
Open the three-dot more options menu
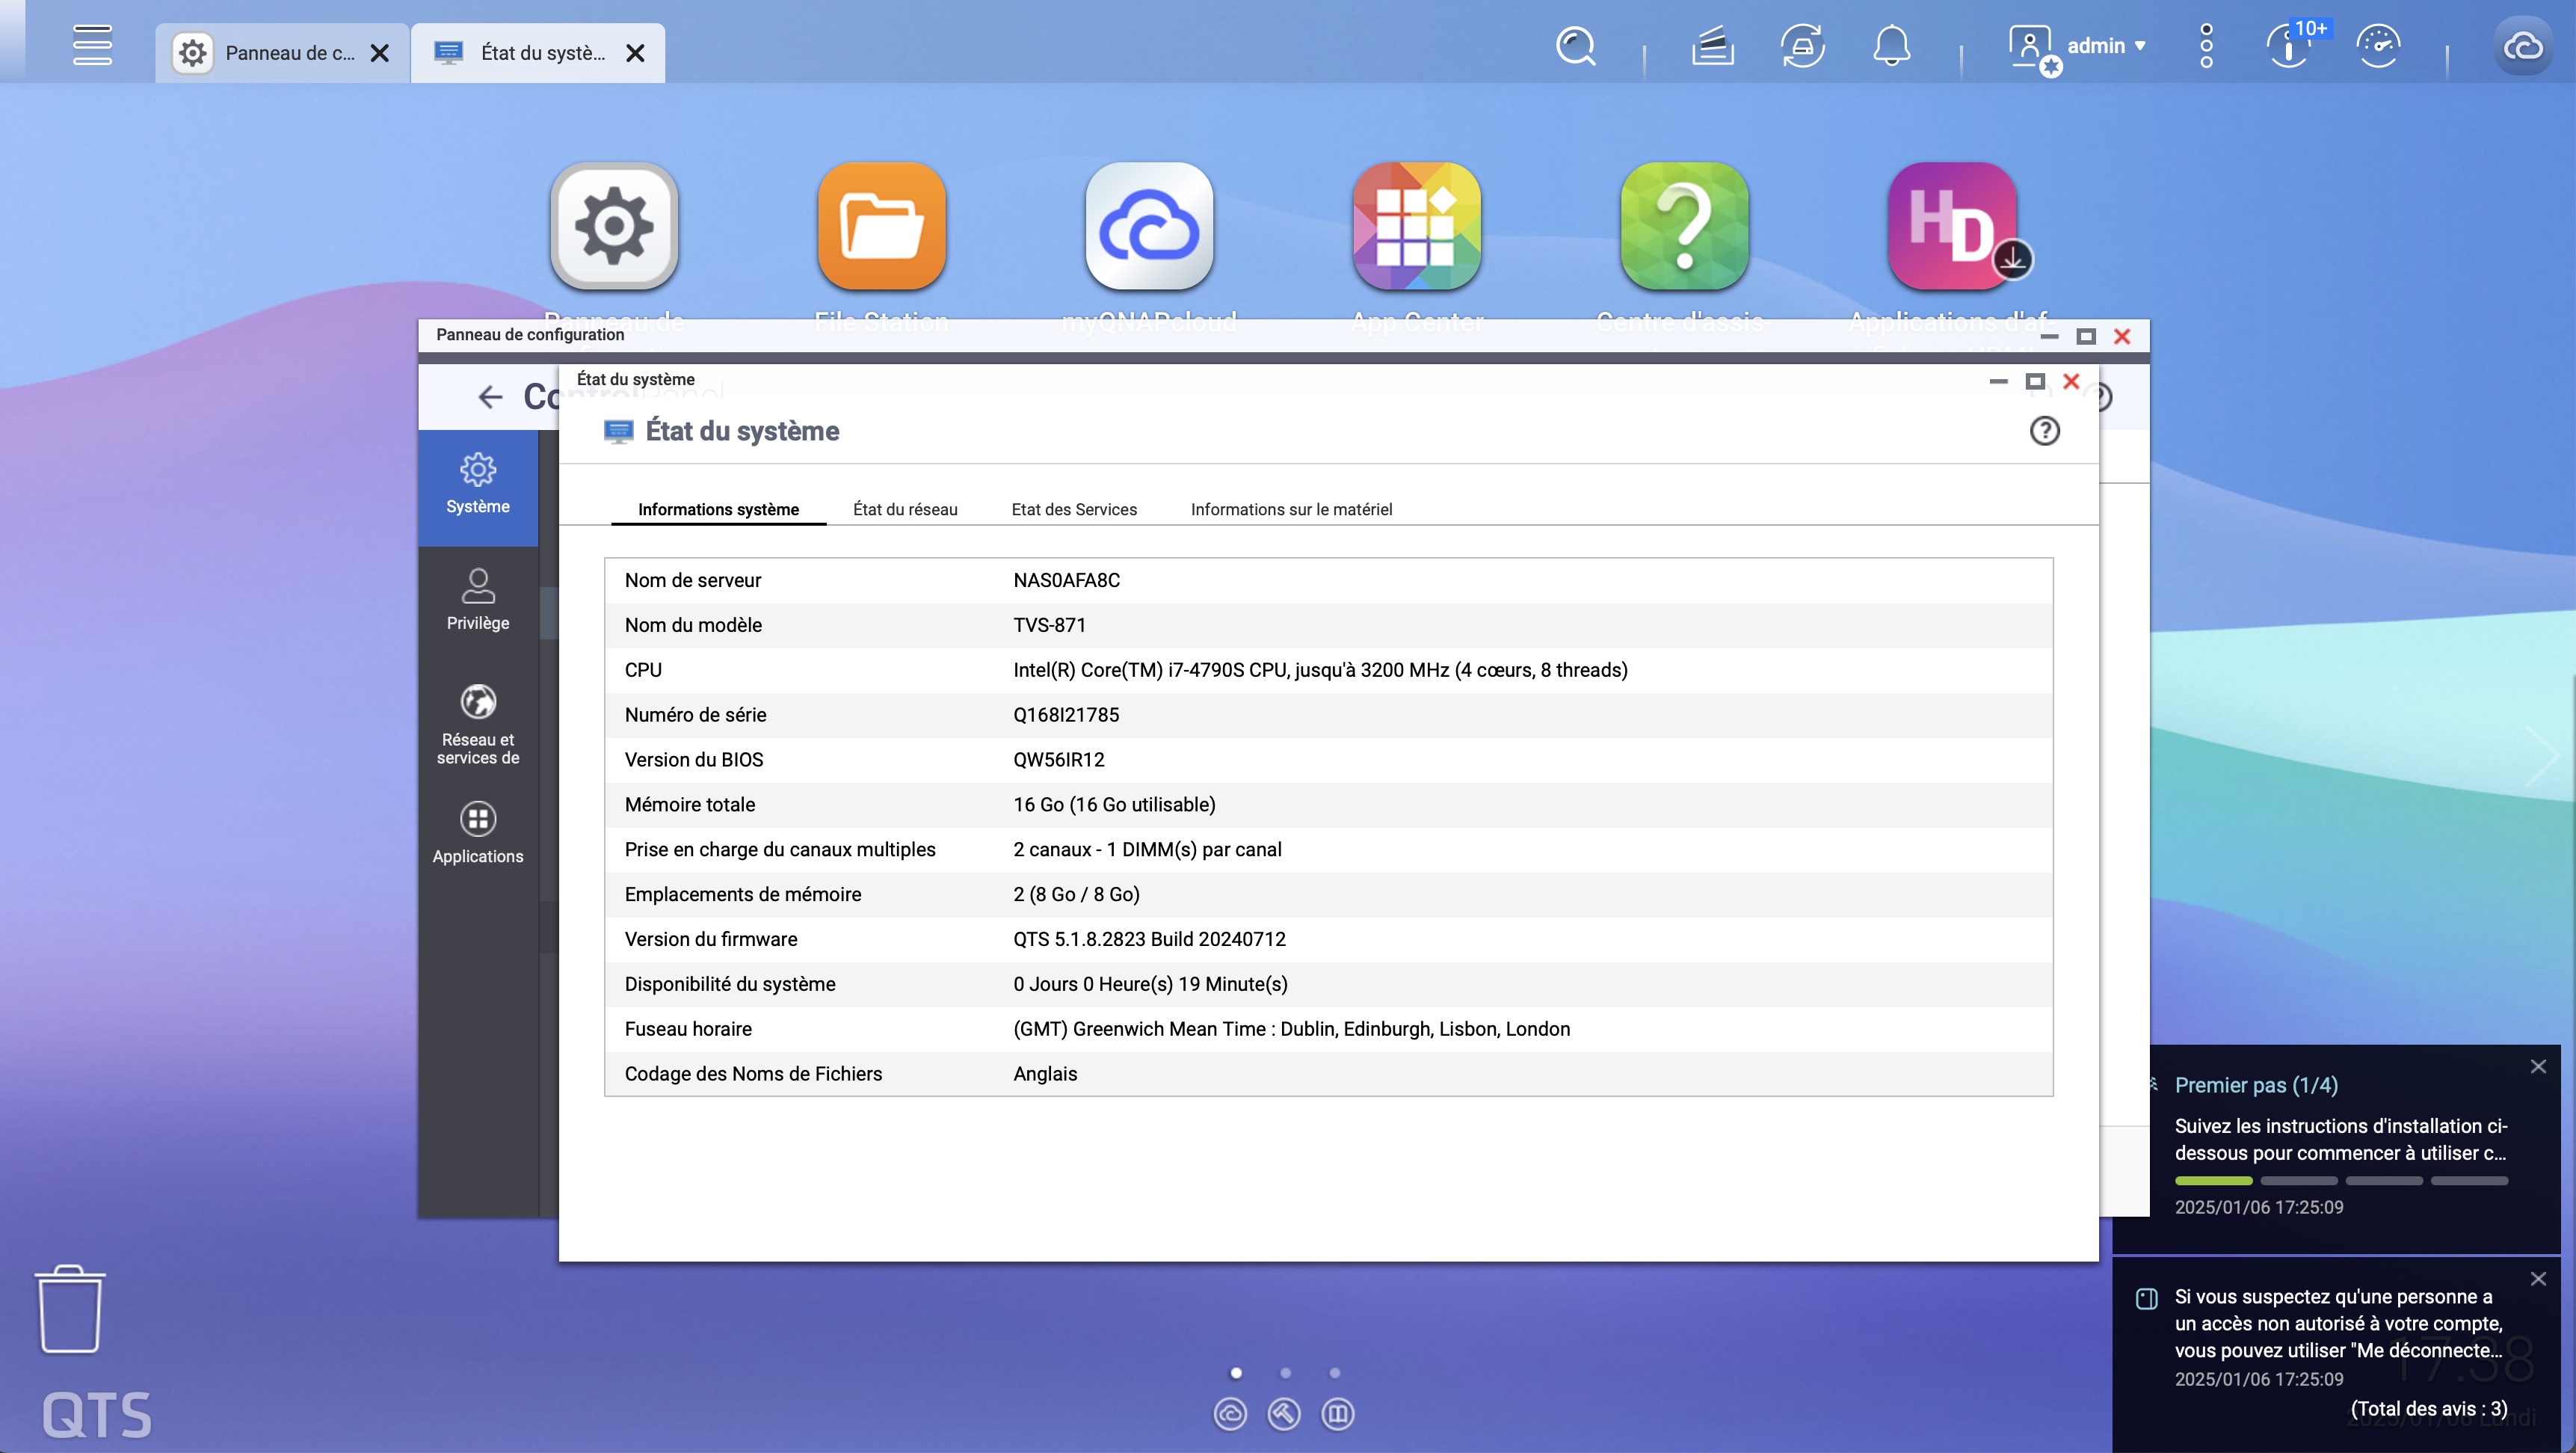(2206, 46)
